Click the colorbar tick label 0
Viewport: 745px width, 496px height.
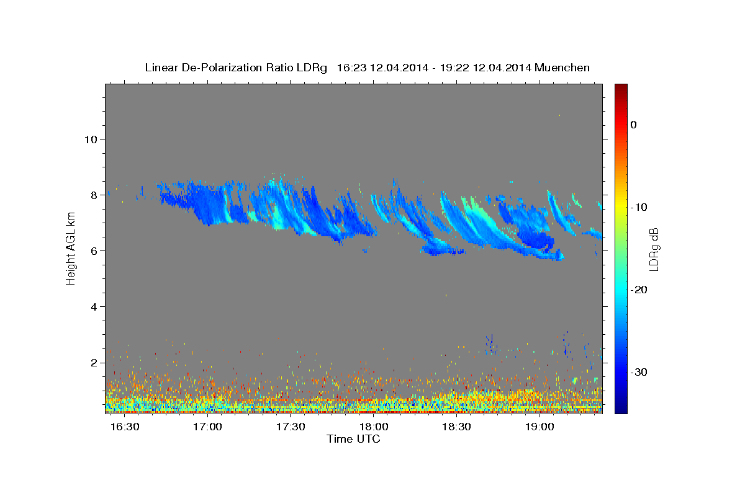click(634, 125)
